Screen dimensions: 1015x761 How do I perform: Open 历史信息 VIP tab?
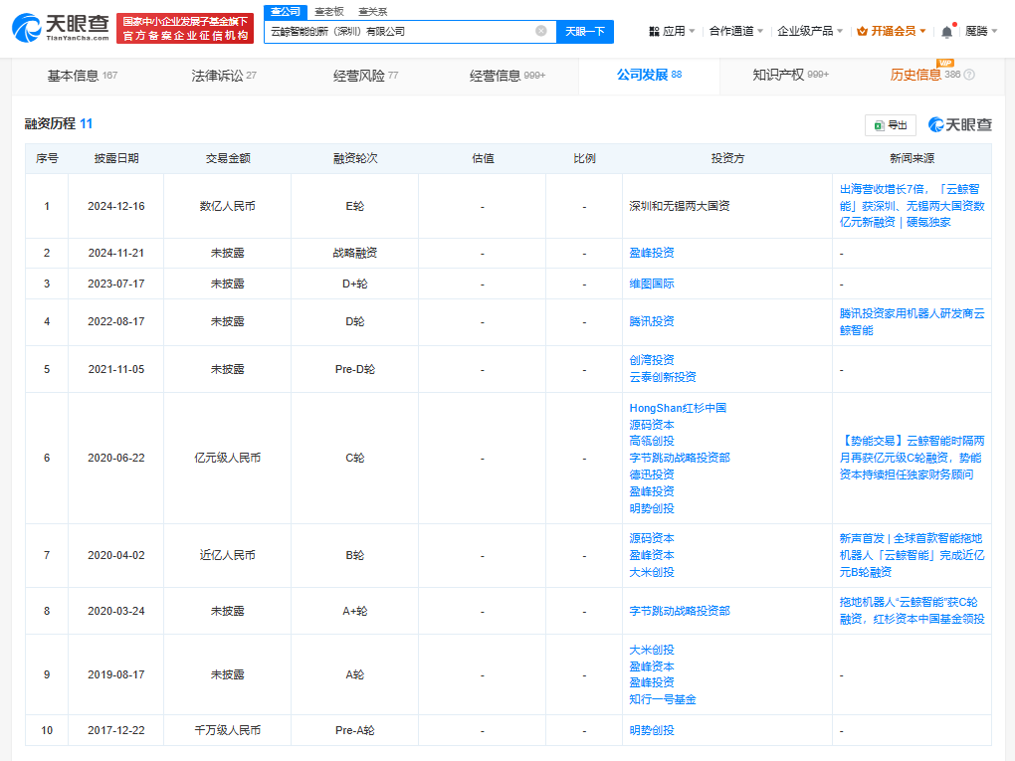[x=925, y=75]
